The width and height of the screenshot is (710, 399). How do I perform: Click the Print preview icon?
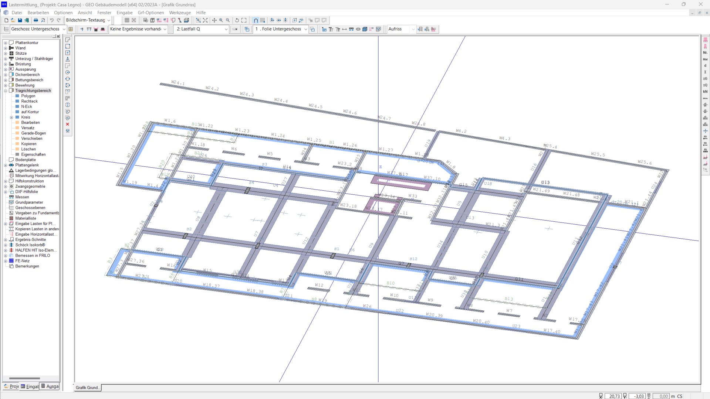coord(43,20)
